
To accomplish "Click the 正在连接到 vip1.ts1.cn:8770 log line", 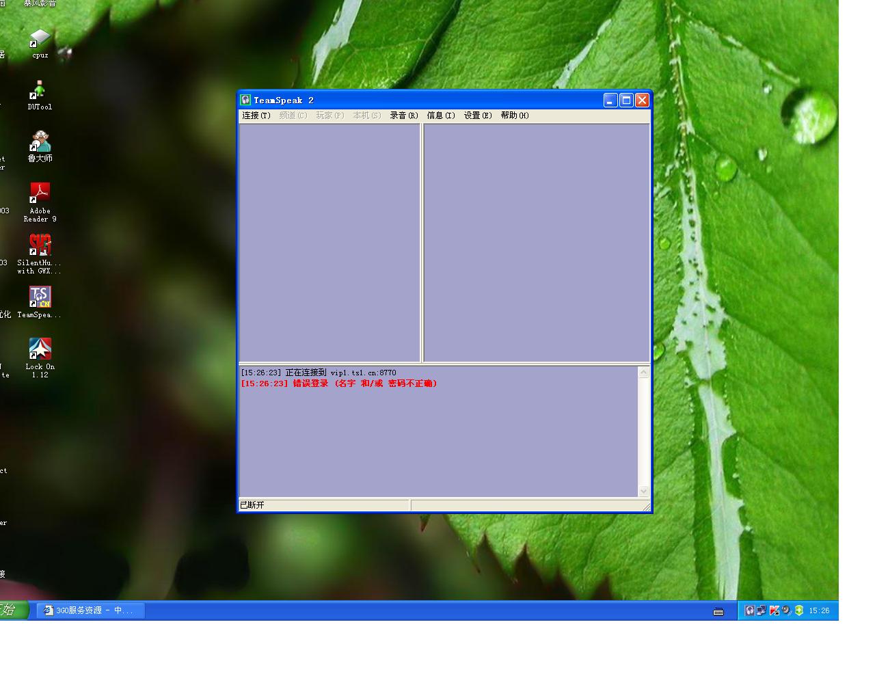I will click(x=319, y=373).
